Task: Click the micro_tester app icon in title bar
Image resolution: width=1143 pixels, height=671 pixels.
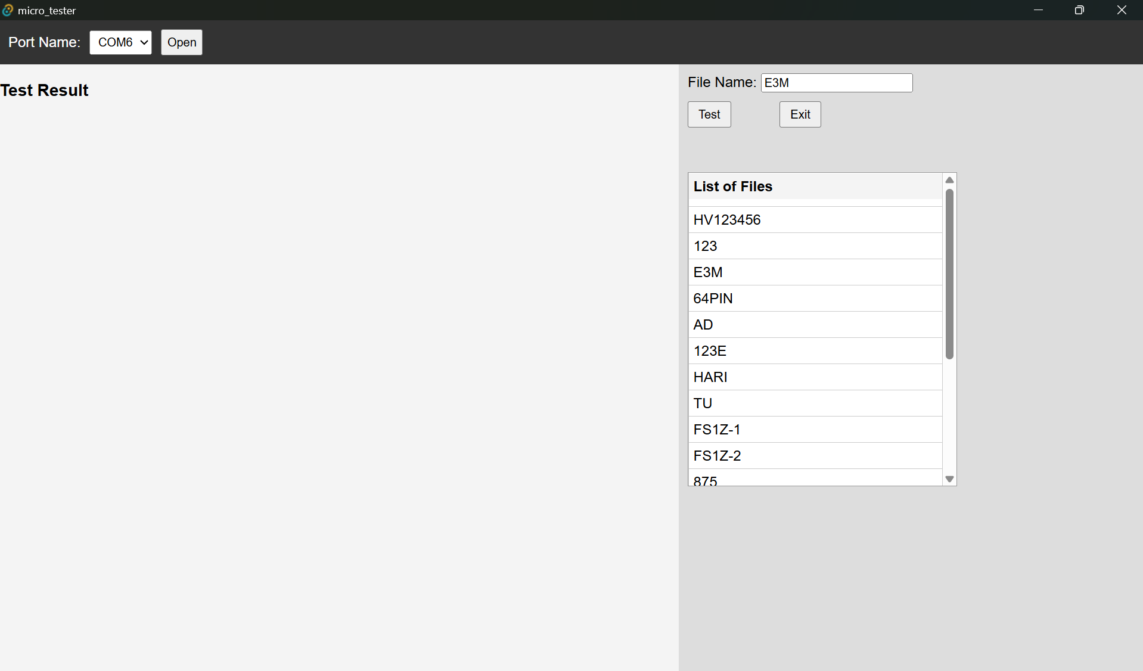Action: pyautogui.click(x=8, y=10)
